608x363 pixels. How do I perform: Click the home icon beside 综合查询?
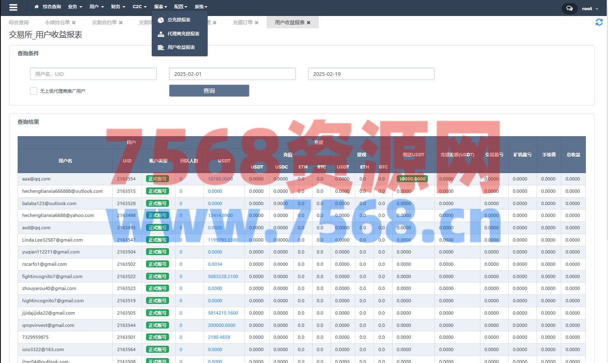coord(37,7)
